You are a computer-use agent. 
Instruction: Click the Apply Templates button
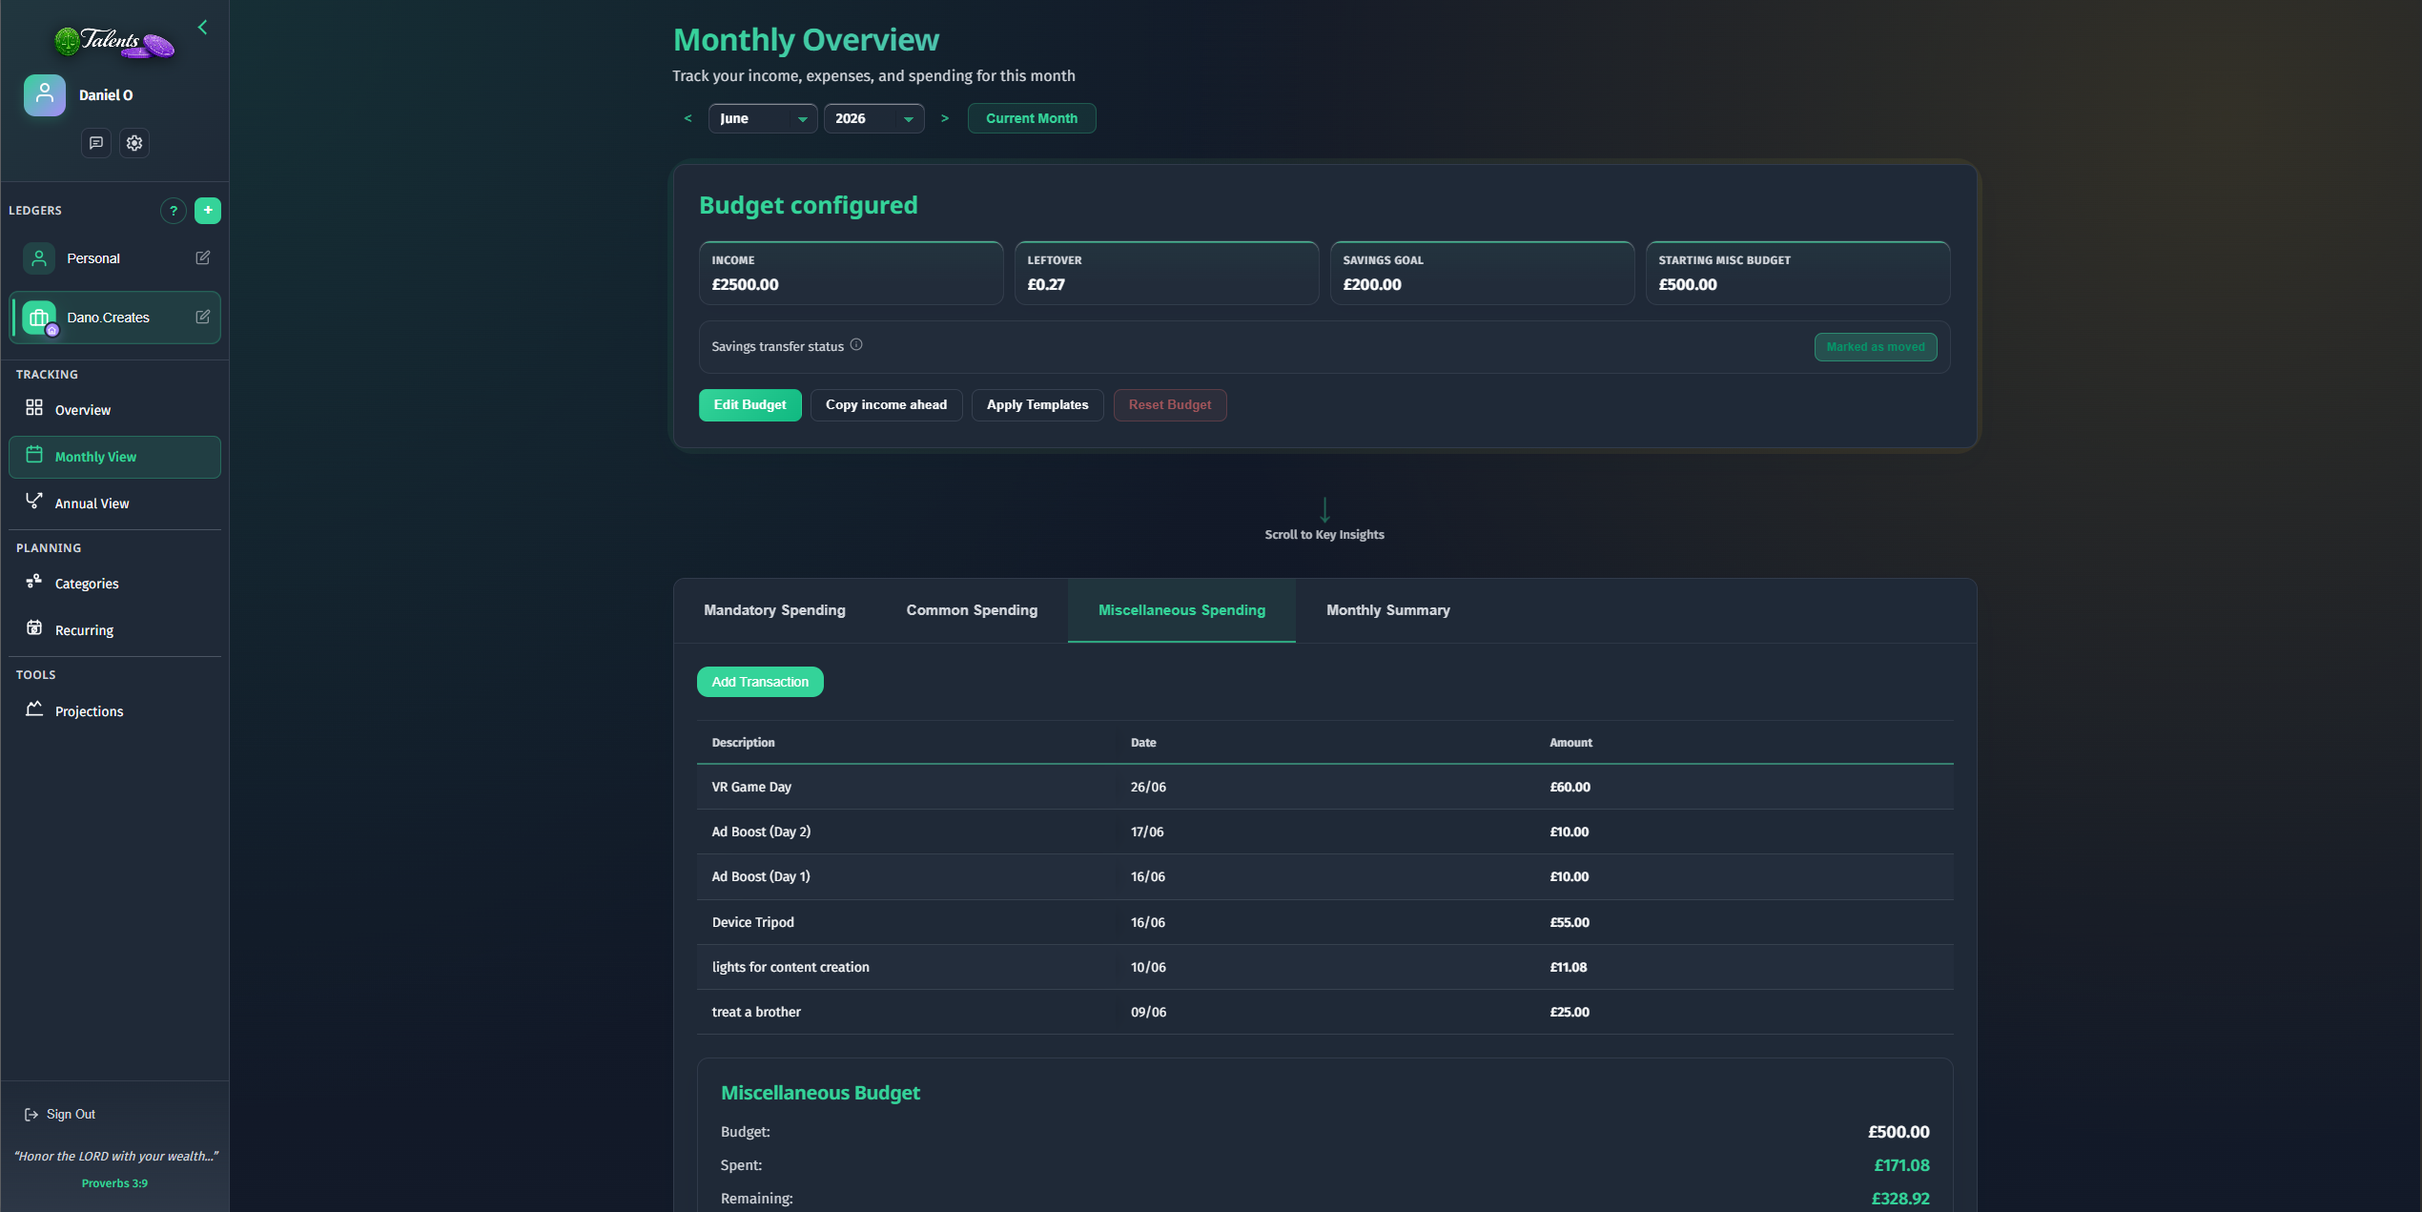coord(1037,405)
